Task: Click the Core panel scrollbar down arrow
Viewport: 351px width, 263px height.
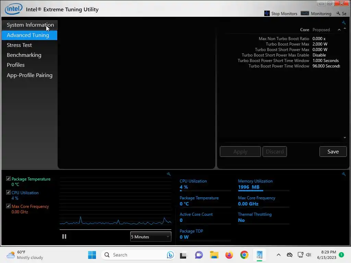Action: click(x=345, y=138)
